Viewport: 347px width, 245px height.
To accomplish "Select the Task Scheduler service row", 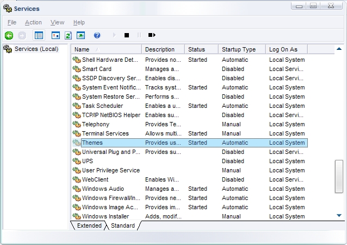I will coord(102,106).
